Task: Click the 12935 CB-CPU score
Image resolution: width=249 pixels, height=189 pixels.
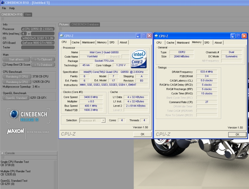Action: click(41, 82)
